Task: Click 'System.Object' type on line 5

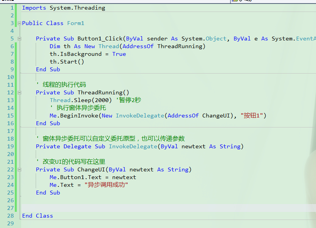Action: (204, 39)
